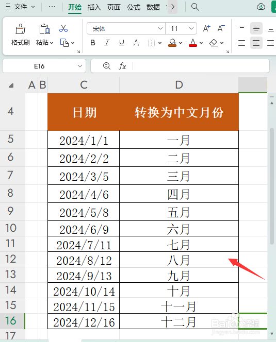Select cell containing 2024/1/1
Viewport: 276px width, 342px height.
coord(84,140)
